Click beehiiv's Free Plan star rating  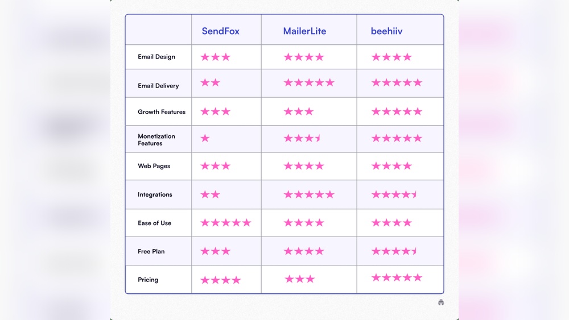click(x=394, y=251)
